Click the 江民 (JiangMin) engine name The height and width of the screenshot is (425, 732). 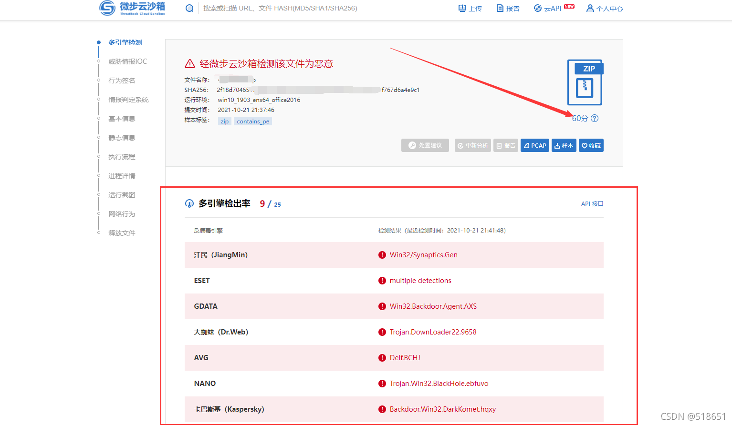(221, 255)
